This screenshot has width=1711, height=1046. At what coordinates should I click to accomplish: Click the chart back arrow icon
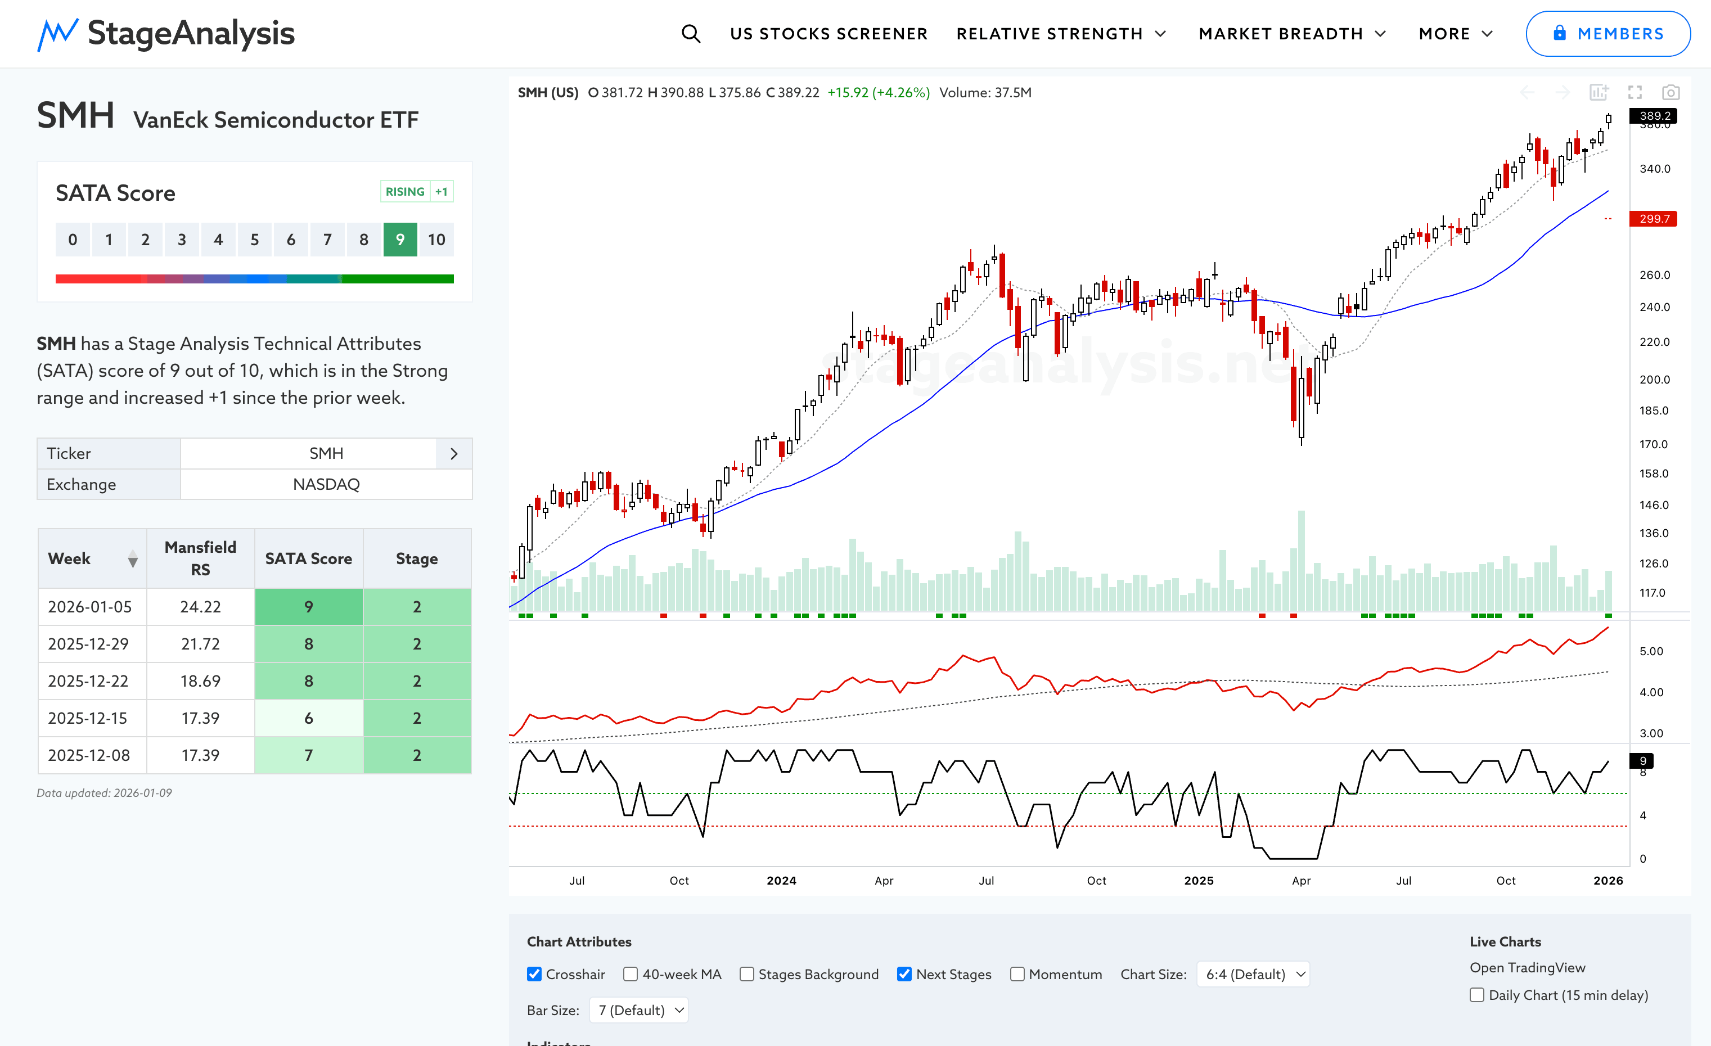[x=1527, y=92]
